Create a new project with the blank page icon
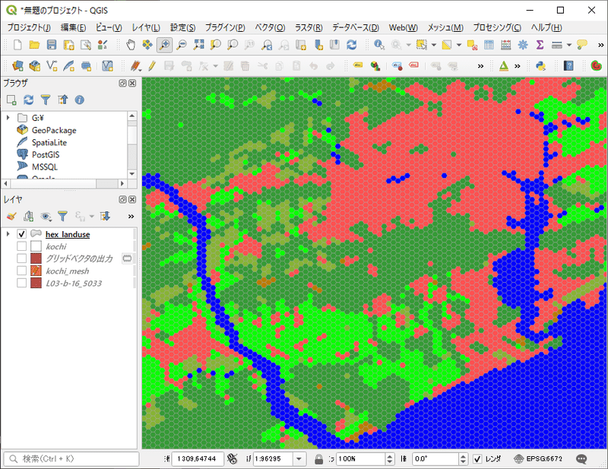This screenshot has width=608, height=469. [17, 45]
